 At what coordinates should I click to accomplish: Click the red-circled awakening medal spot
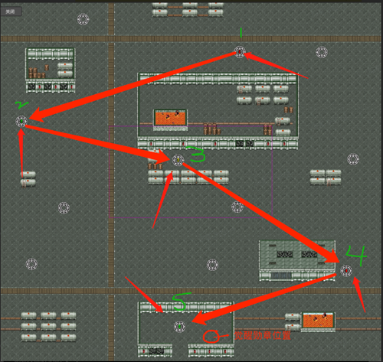[211, 336]
